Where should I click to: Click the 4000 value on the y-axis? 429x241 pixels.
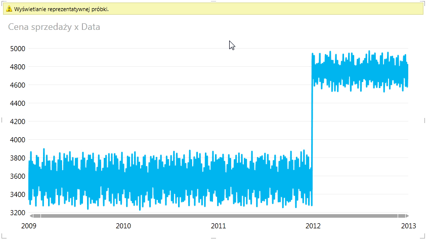18,140
